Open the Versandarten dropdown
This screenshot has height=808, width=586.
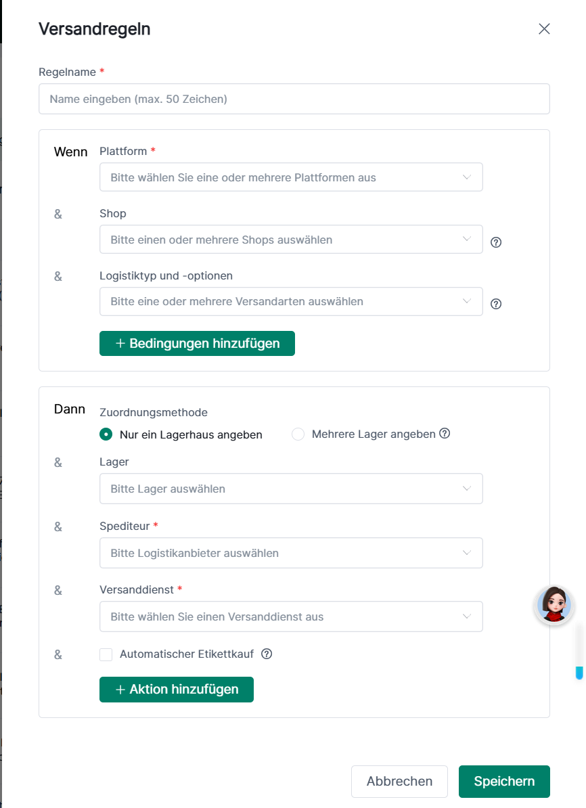coord(291,301)
